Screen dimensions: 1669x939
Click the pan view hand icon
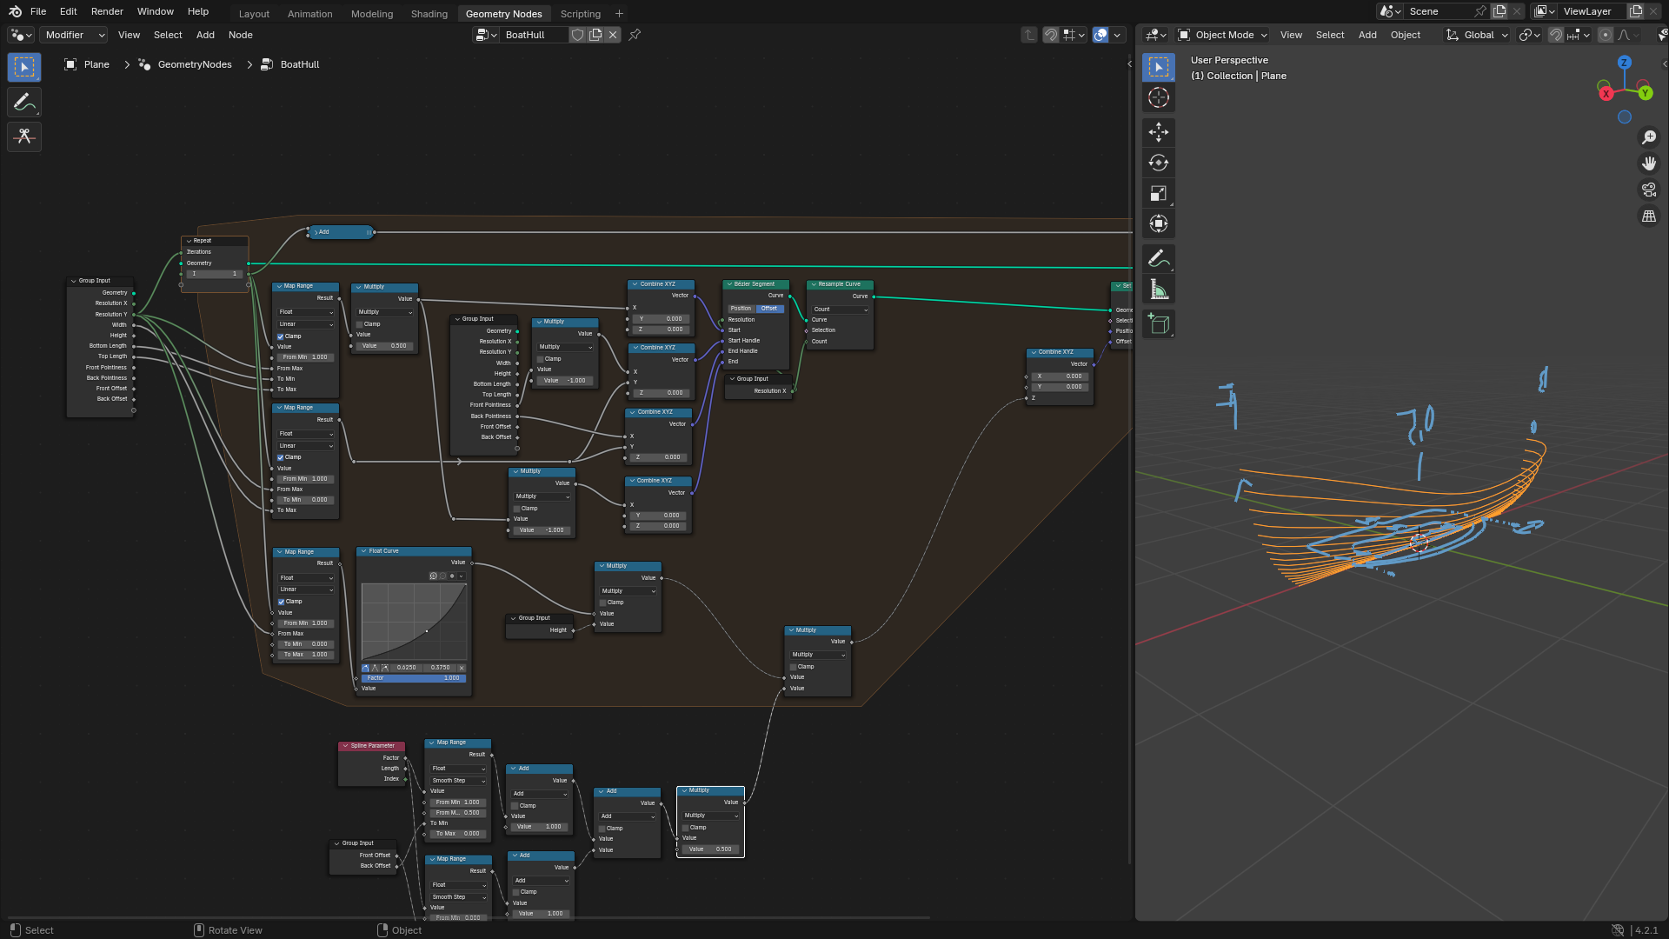[1648, 163]
